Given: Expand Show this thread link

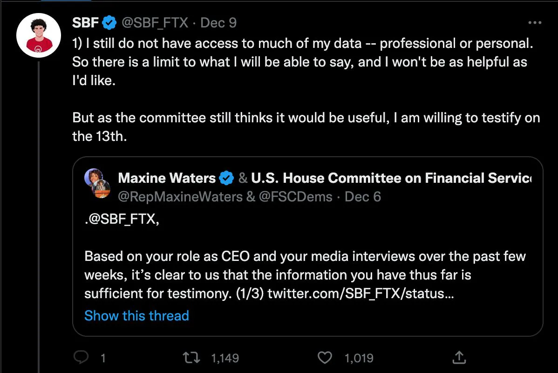Looking at the screenshot, I should [136, 316].
